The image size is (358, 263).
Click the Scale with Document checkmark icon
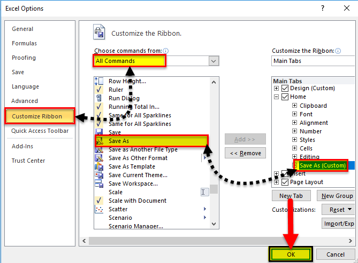click(99, 201)
